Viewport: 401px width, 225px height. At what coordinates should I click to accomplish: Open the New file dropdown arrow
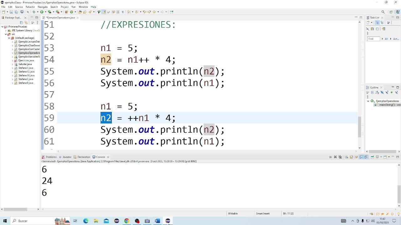pos(7,12)
